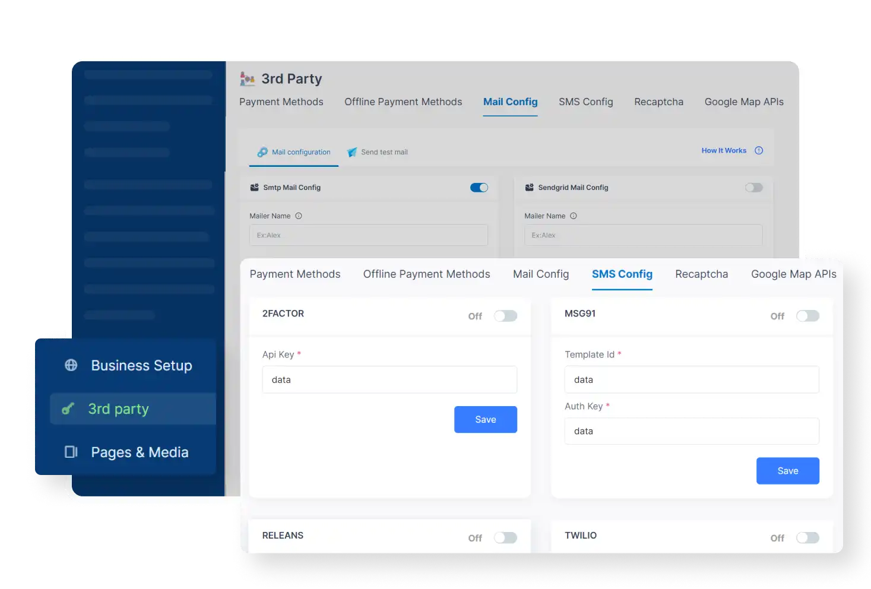Click the Business Setup globe icon
Image resolution: width=871 pixels, height=589 pixels.
click(71, 365)
